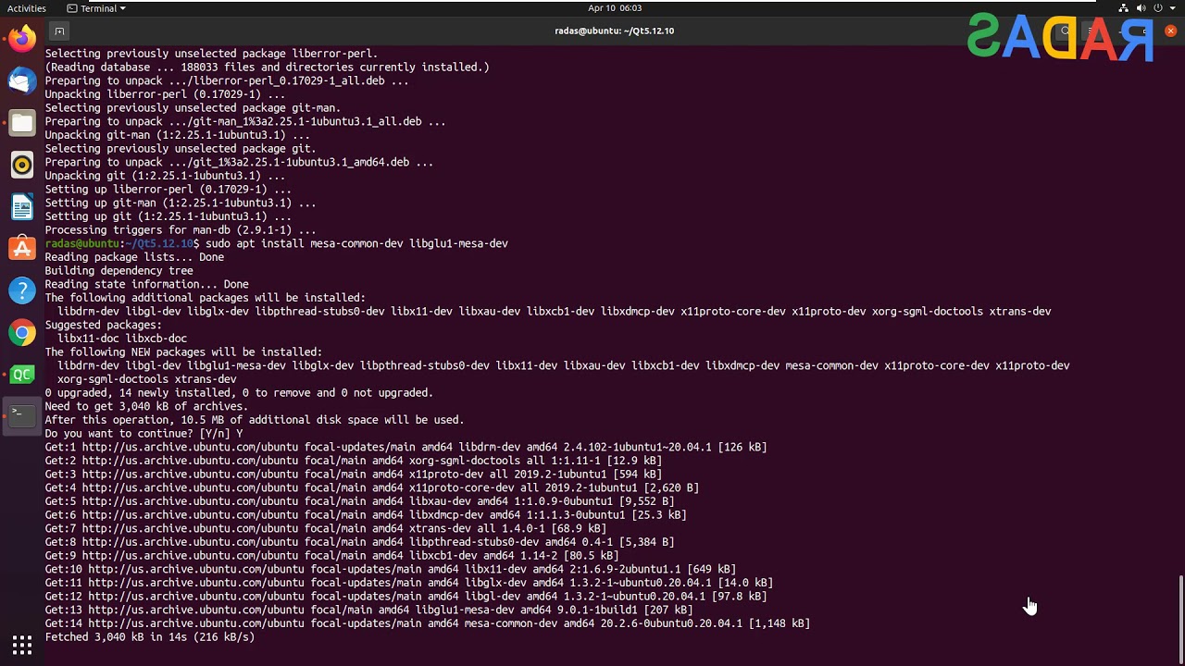1185x666 pixels.
Task: Open Qt Creator from the dock
Action: (x=22, y=375)
